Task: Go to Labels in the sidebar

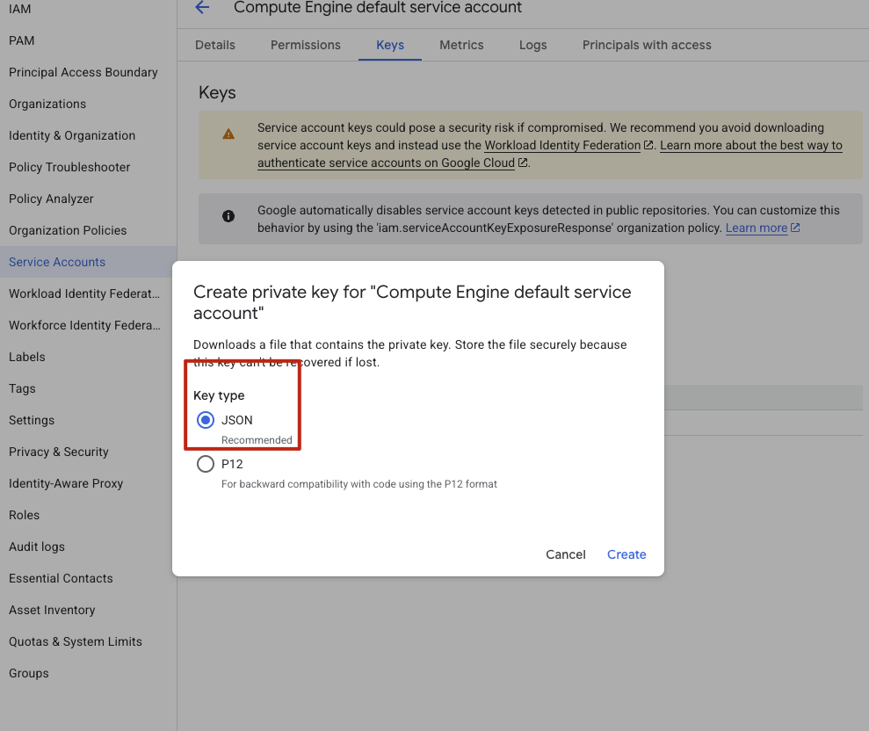Action: tap(27, 357)
